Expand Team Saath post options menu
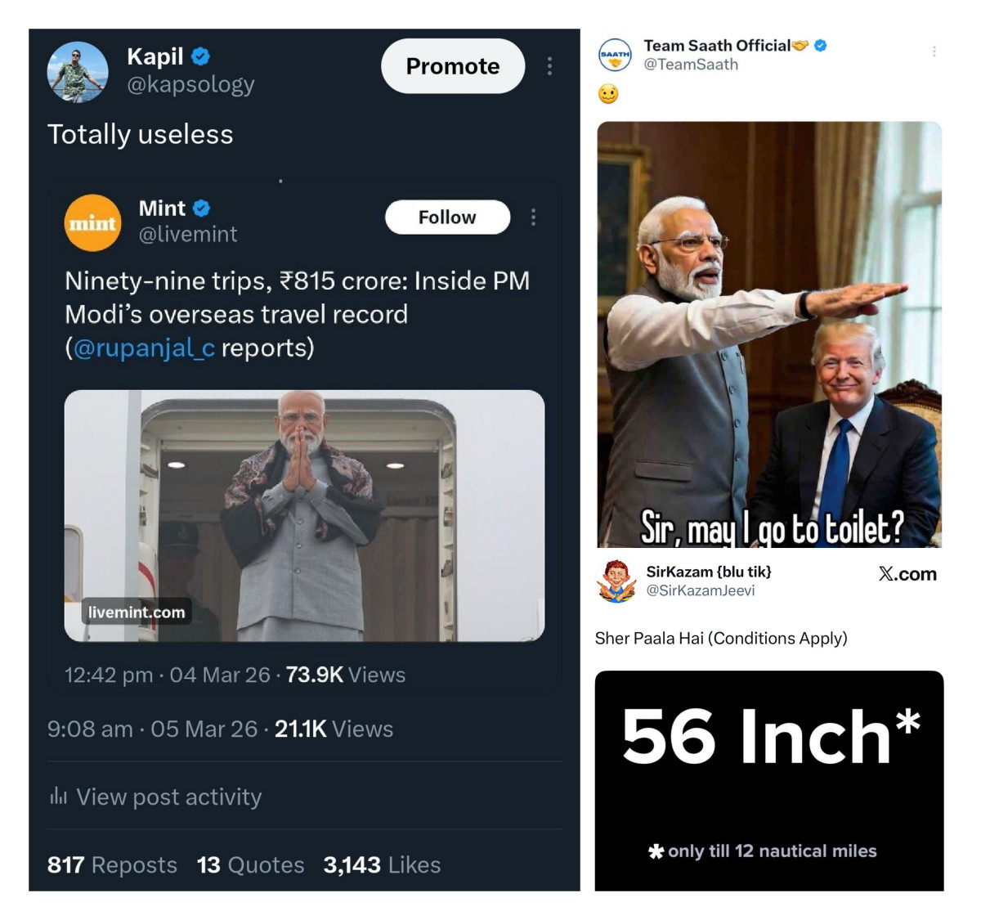Image resolution: width=981 pixels, height=920 pixels. (x=934, y=52)
